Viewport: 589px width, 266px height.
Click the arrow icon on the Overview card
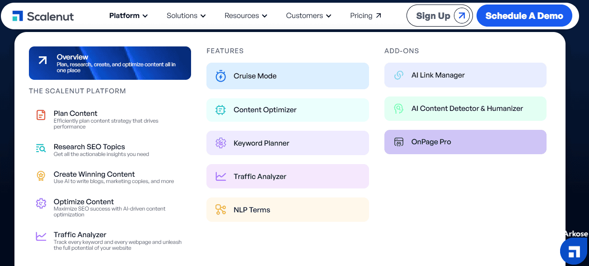pyautogui.click(x=42, y=60)
